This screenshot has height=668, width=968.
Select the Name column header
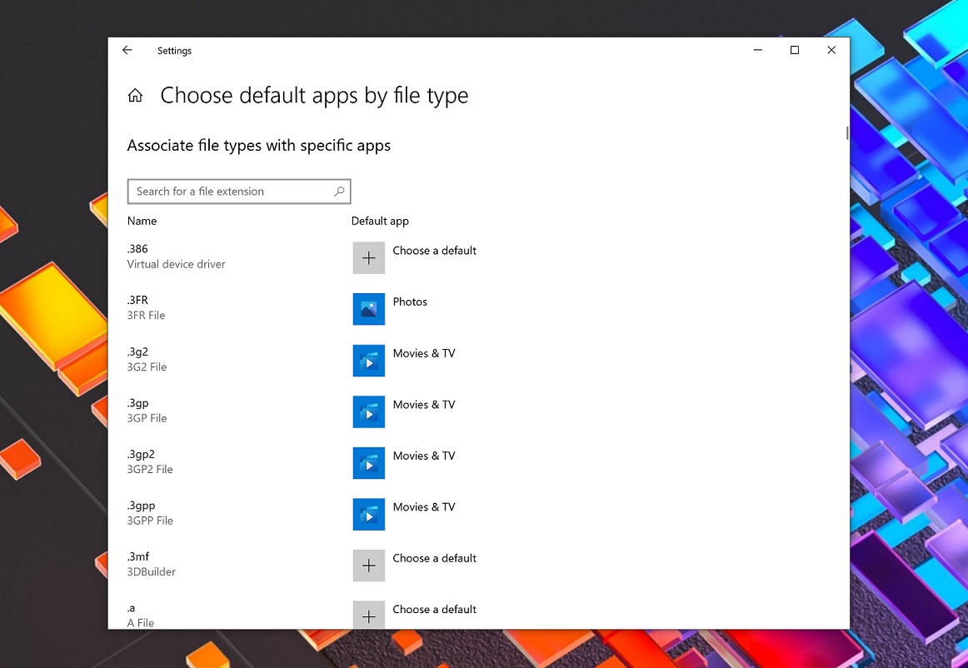[142, 221]
